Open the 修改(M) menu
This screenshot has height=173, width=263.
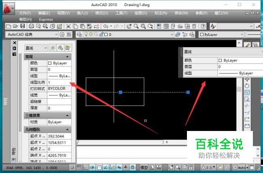point(181,13)
